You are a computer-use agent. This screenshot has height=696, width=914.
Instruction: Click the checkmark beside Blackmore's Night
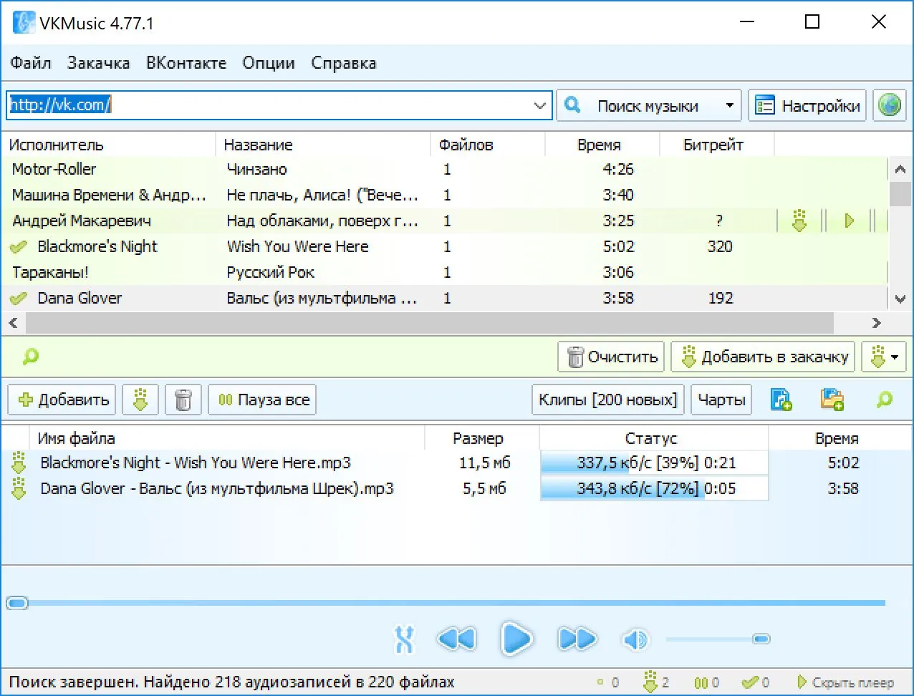point(19,247)
